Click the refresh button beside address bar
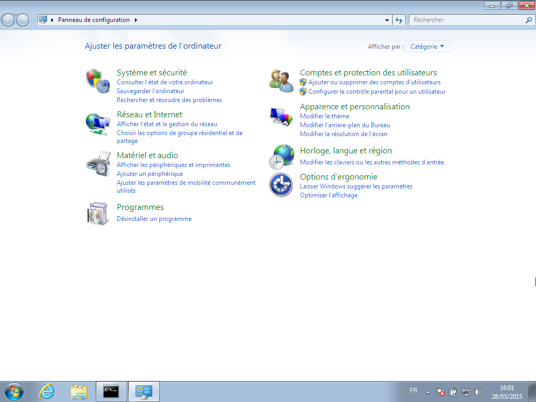The height and width of the screenshot is (402, 536). [x=399, y=20]
